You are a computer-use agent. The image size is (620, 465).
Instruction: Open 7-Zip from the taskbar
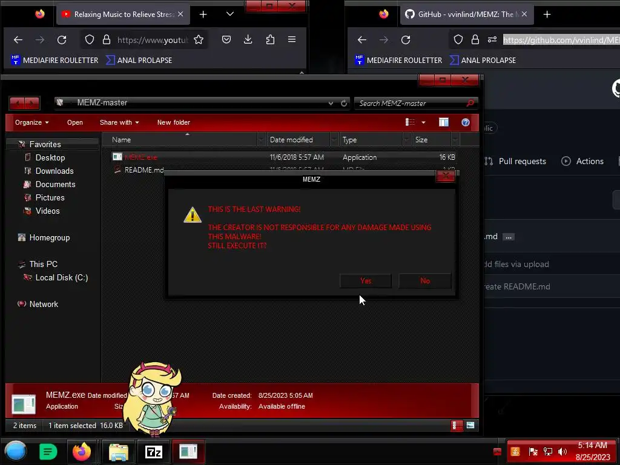coord(153,452)
